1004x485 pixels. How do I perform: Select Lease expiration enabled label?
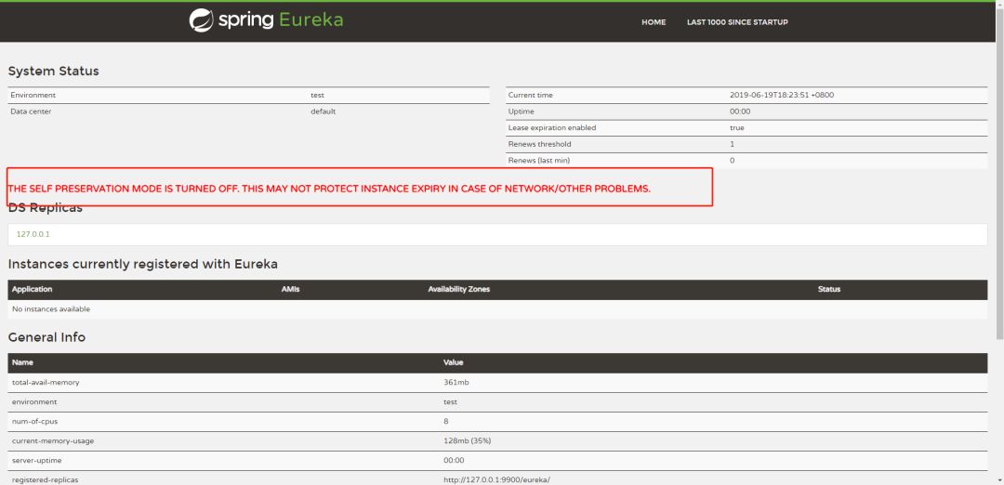552,128
